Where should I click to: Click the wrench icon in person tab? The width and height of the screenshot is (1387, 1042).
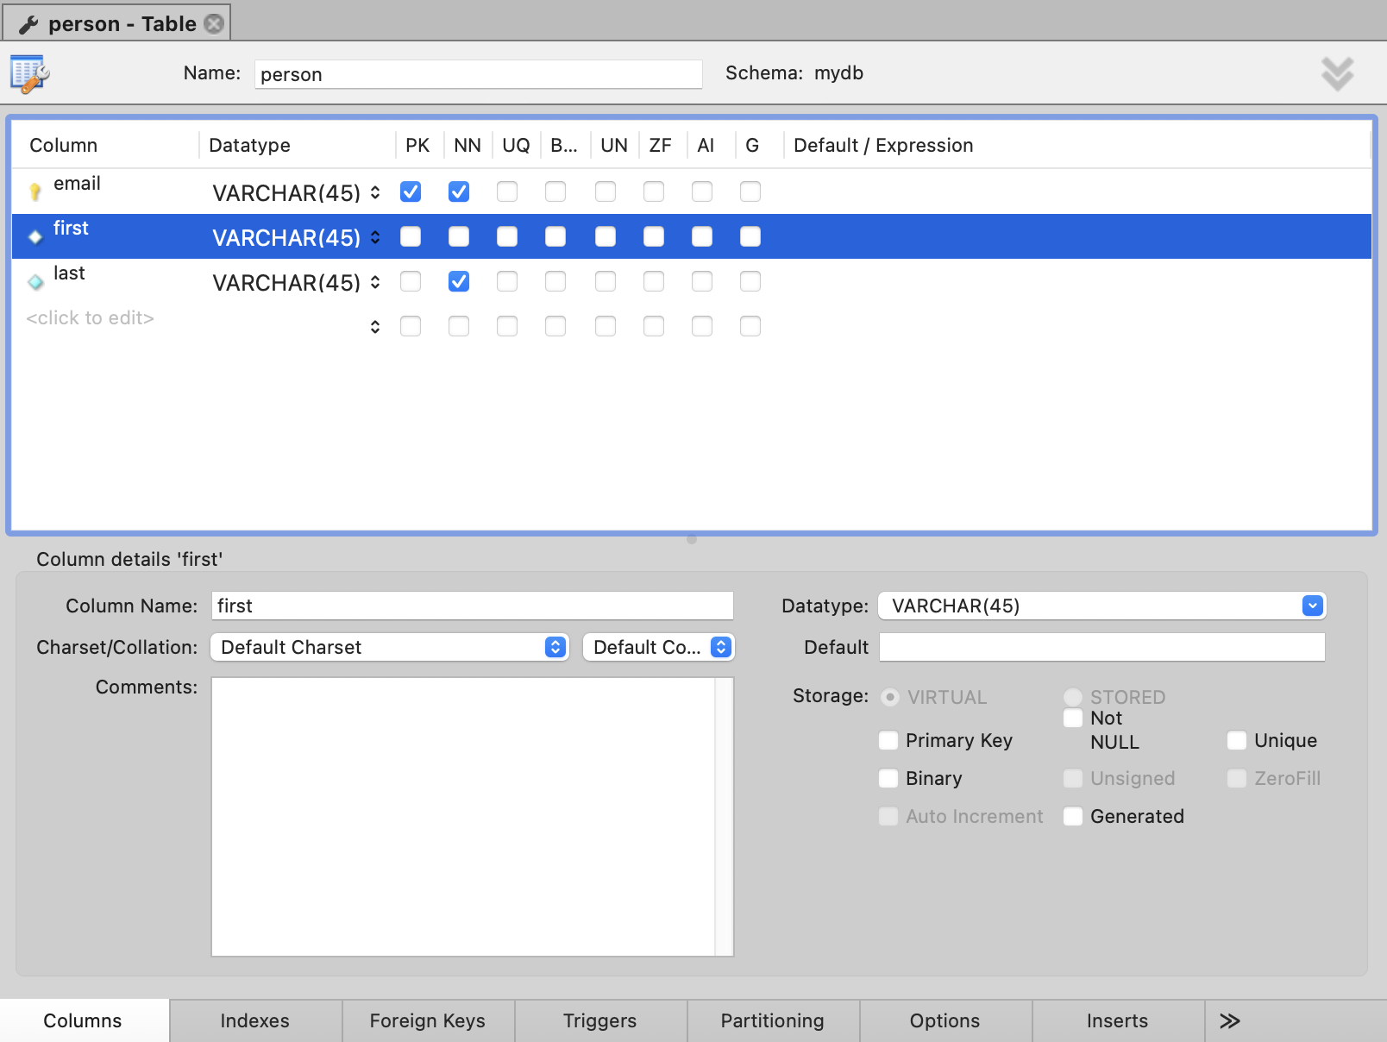(28, 24)
